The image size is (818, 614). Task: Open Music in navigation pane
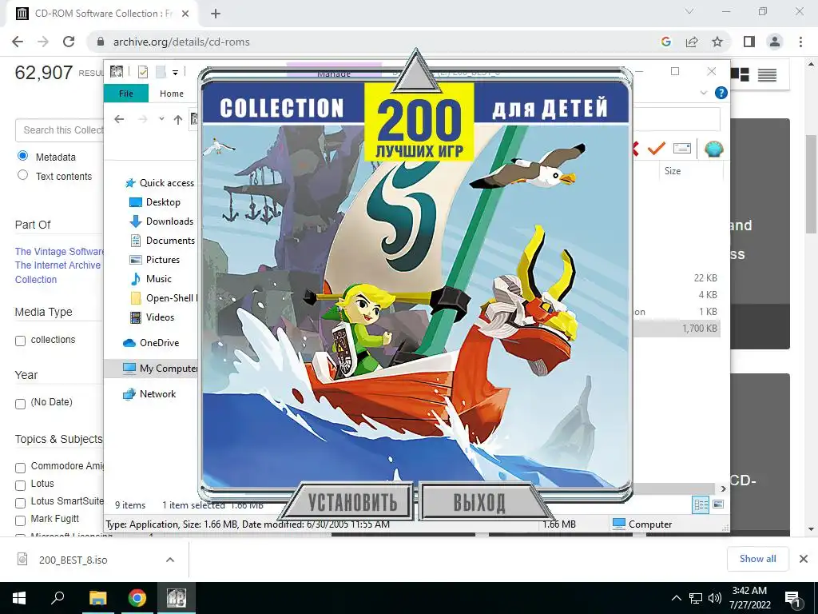159,279
